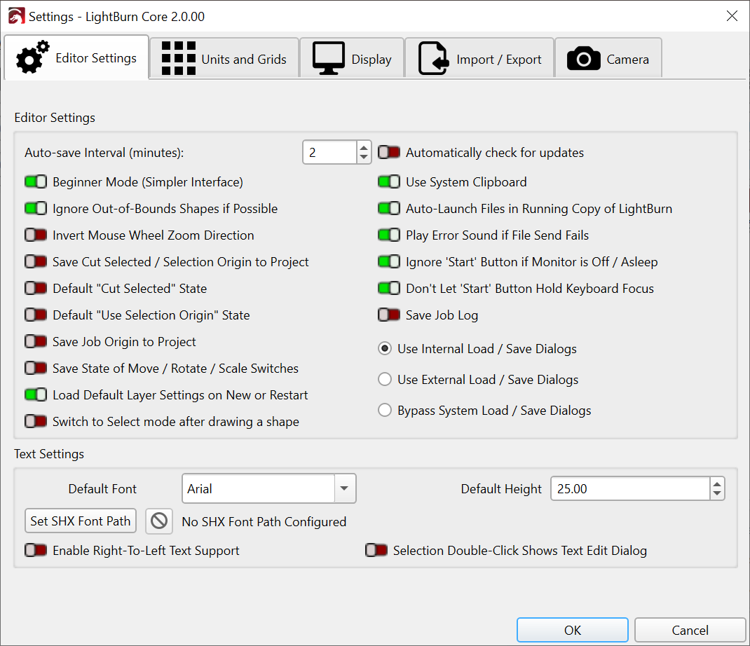Increase the Auto-save Interval with up arrow
This screenshot has width=750, height=646.
tap(363, 147)
